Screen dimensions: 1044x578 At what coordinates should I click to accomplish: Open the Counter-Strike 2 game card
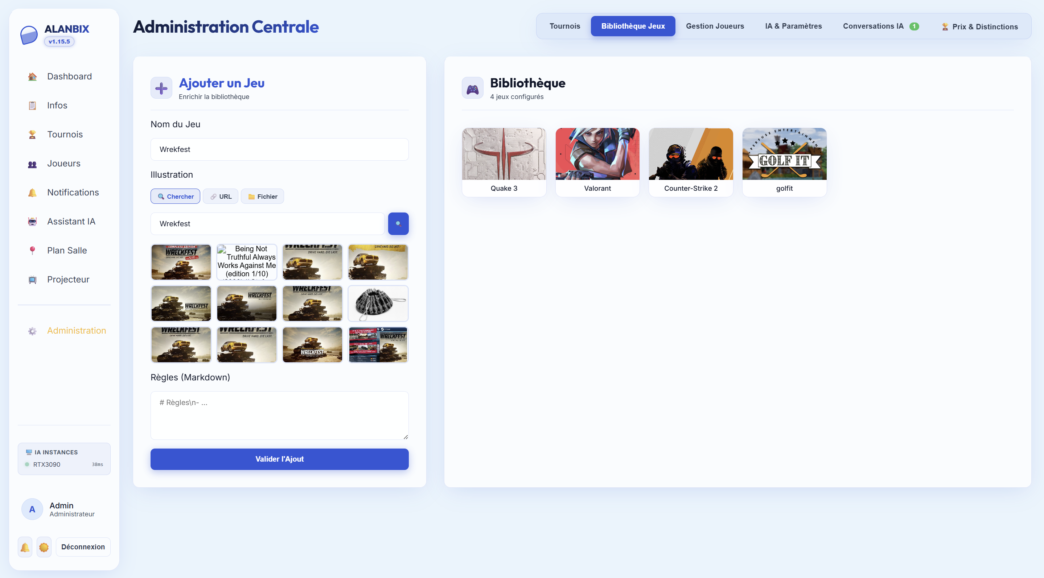(x=691, y=162)
